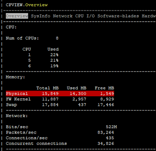Click the Packets/sec value 83,264
Image resolution: width=156 pixels, height=151 pixels.
tap(106, 132)
